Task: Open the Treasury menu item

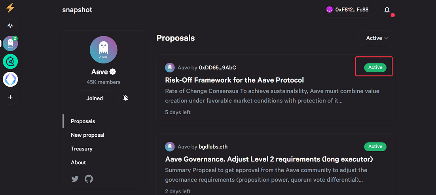Action: 82,149
